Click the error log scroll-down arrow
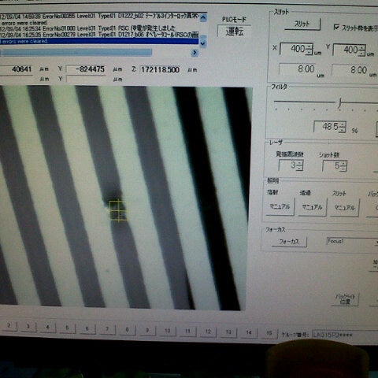The height and width of the screenshot is (378, 378). pos(202,43)
